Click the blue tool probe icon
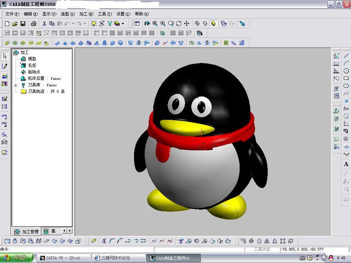 click(242, 24)
